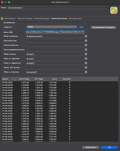The width and height of the screenshot is (120, 151).
Task: Select the row dated 18.08.2026
Action: [x=60, y=119]
